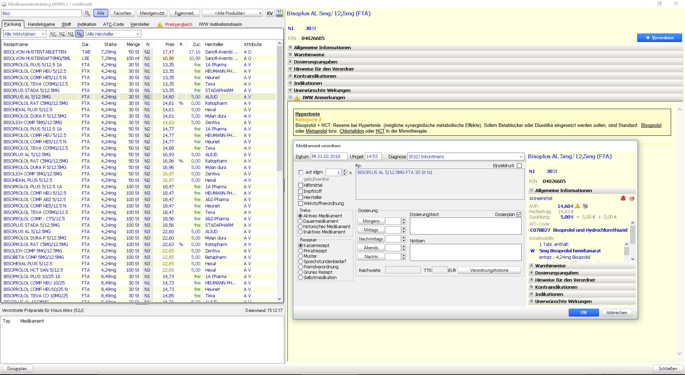This screenshot has width=685, height=375.
Task: Click the percent sign in BISOPROLOL RAT N1 row
Action: 181,103
